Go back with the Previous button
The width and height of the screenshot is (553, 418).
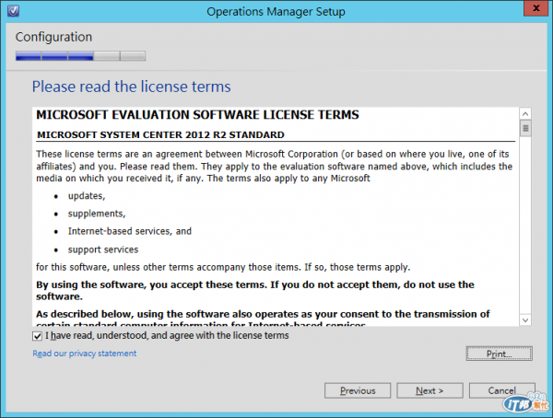coord(358,390)
